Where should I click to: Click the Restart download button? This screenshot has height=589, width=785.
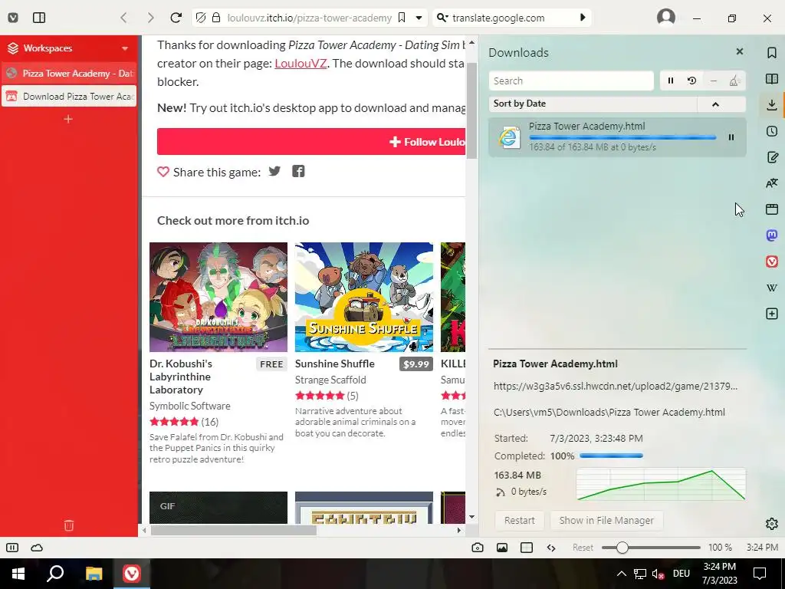point(519,521)
